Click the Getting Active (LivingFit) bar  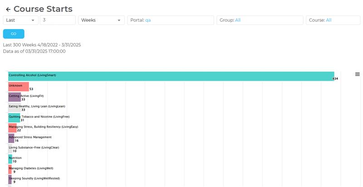pyautogui.click(x=15, y=97)
